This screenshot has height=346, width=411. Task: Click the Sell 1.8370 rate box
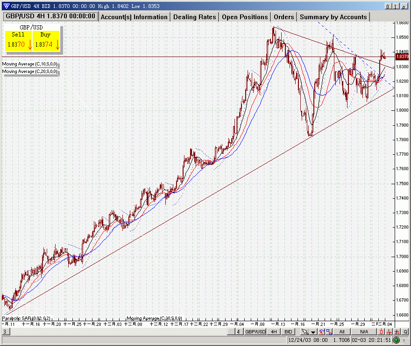[x=18, y=41]
